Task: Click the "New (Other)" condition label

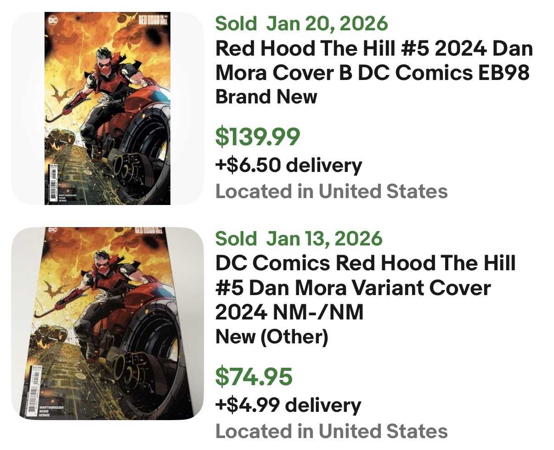Action: tap(272, 337)
